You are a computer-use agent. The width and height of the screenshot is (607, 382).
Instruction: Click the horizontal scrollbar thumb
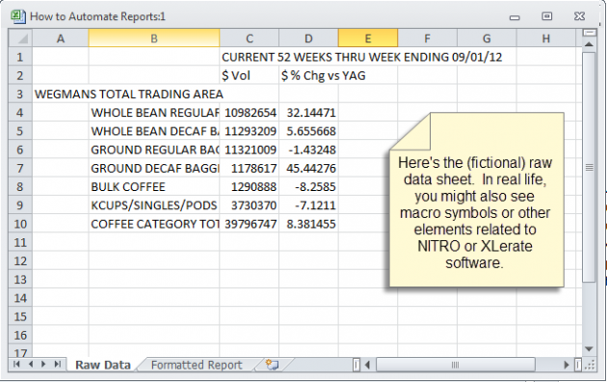[x=455, y=365]
